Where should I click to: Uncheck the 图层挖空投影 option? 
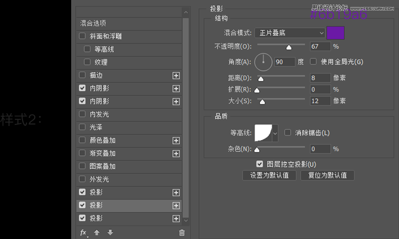[259, 164]
